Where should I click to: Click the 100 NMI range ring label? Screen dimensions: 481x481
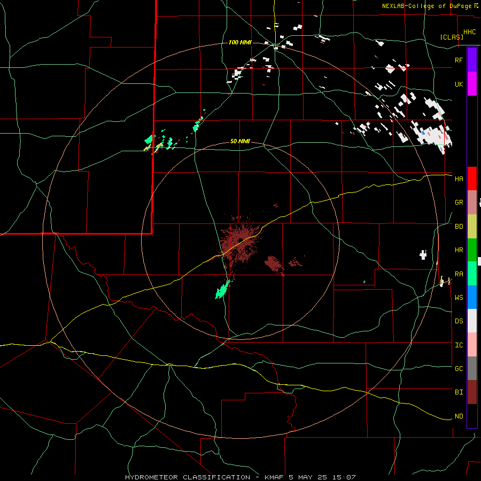[240, 42]
